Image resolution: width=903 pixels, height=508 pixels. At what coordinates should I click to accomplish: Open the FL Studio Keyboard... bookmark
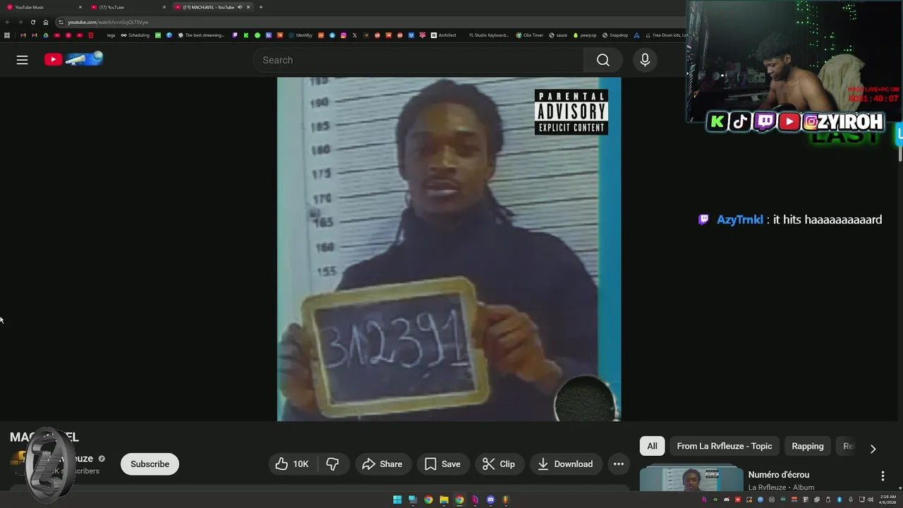(x=489, y=35)
